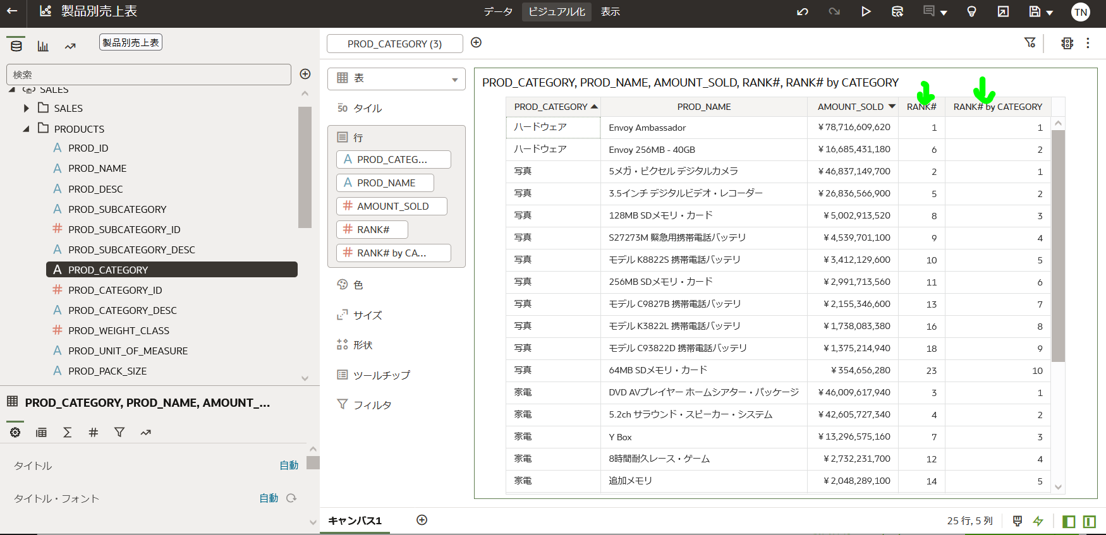This screenshot has width=1106, height=535.
Task: Open the notes comment dropdown icon
Action: pyautogui.click(x=935, y=11)
